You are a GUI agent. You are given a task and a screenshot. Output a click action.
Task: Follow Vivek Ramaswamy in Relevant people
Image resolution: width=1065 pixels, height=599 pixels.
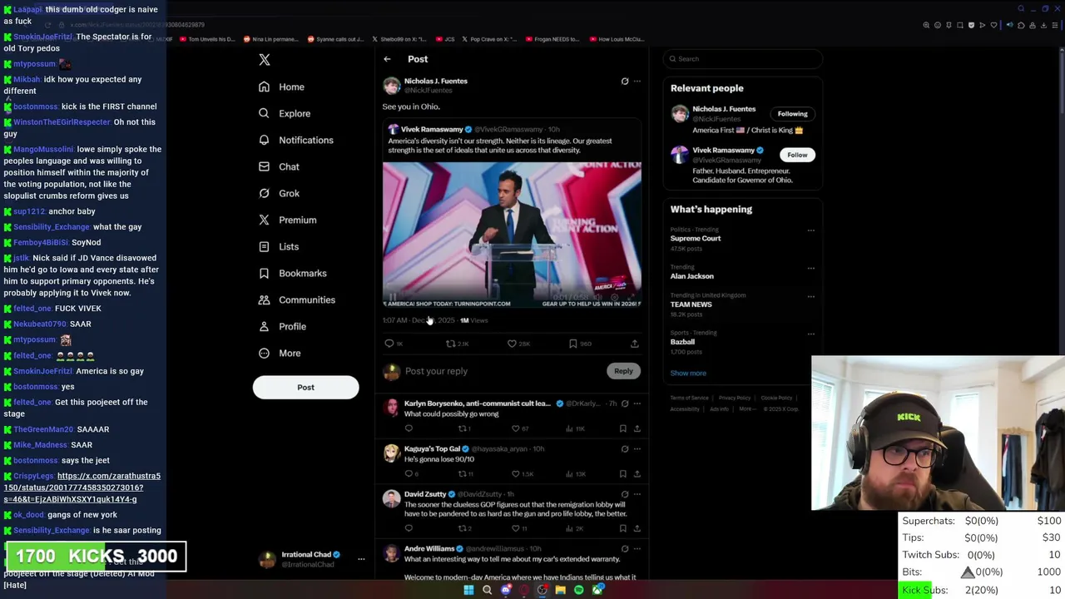tap(797, 155)
